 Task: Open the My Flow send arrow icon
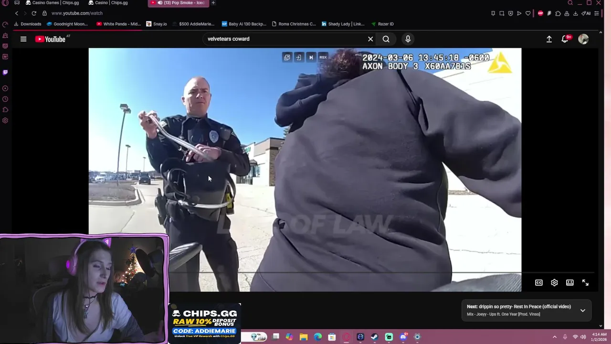click(x=519, y=13)
